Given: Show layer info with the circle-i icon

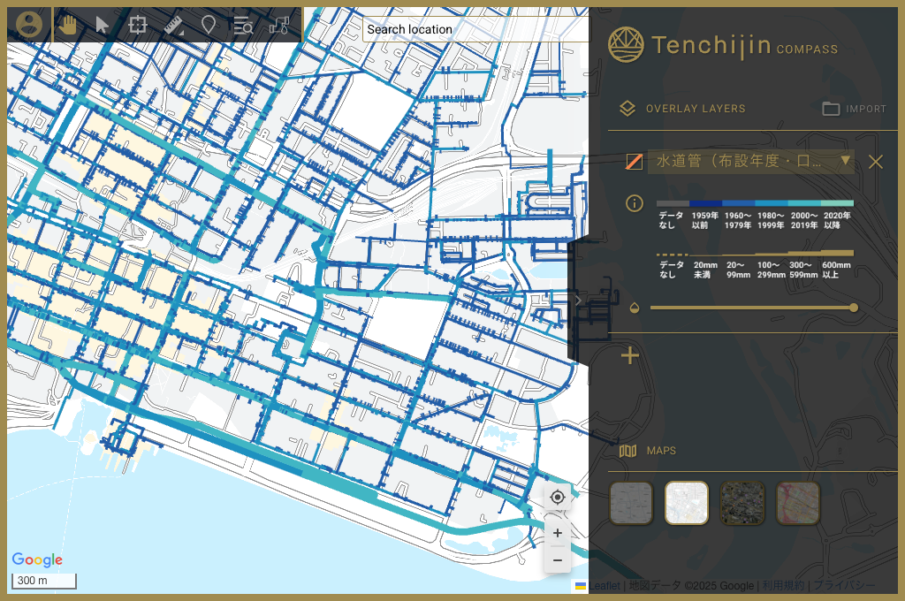Looking at the screenshot, I should [635, 203].
